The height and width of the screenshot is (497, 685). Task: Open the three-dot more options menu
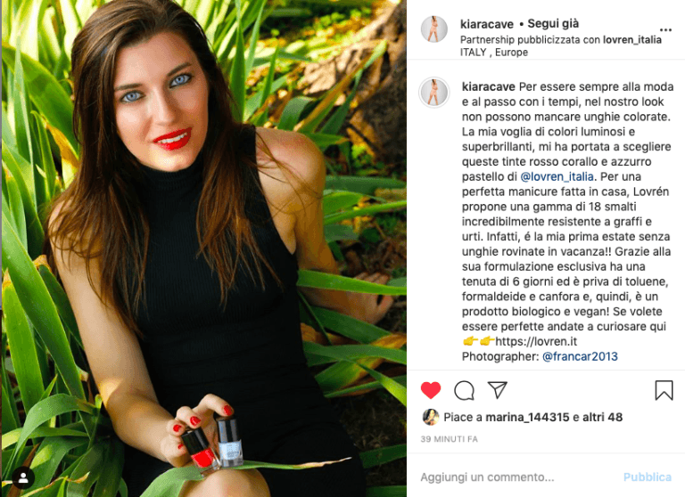[665, 29]
